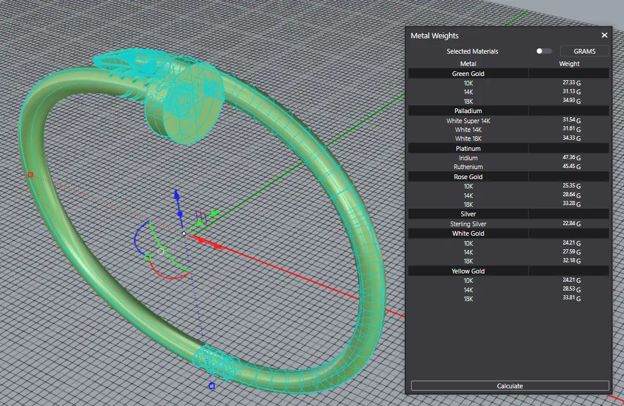Image resolution: width=624 pixels, height=406 pixels.
Task: Click the Calculate button
Action: (x=510, y=386)
